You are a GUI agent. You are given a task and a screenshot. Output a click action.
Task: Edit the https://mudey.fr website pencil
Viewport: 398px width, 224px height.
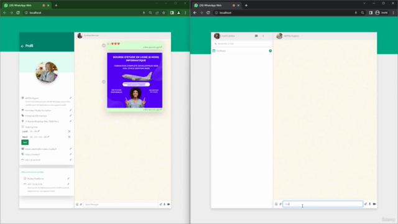coord(70,154)
